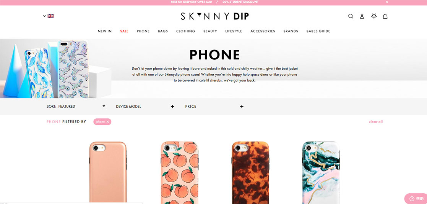427x204 pixels.
Task: Click the wishlist sparkle icon
Action: (x=374, y=16)
